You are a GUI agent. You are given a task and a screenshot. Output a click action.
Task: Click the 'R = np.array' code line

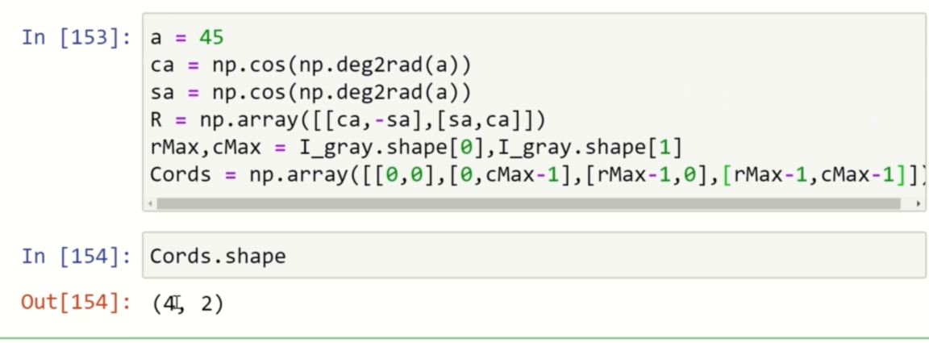(x=348, y=120)
